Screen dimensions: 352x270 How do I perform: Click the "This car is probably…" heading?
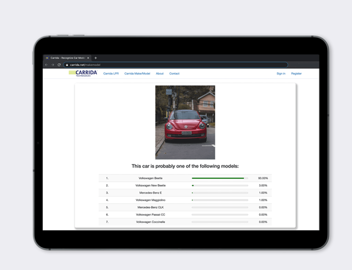185,166
